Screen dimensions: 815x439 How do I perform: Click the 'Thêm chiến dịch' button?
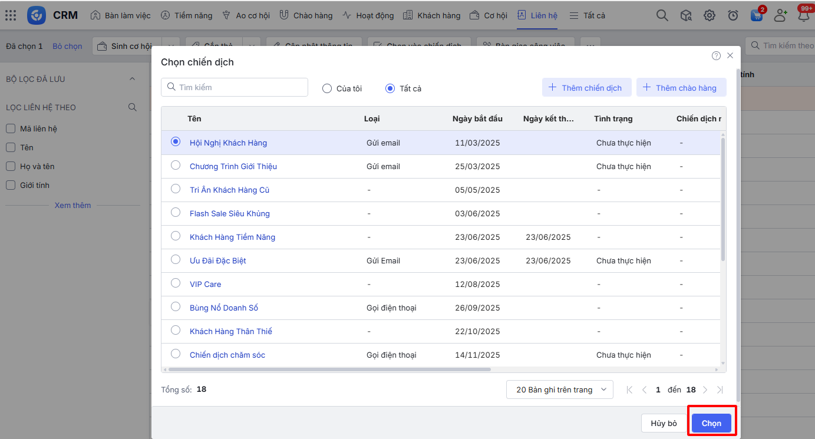(x=586, y=88)
